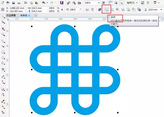This screenshot has height=117, width=164.
Task: Toggle the show grid eye button
Action: click(x=116, y=3)
